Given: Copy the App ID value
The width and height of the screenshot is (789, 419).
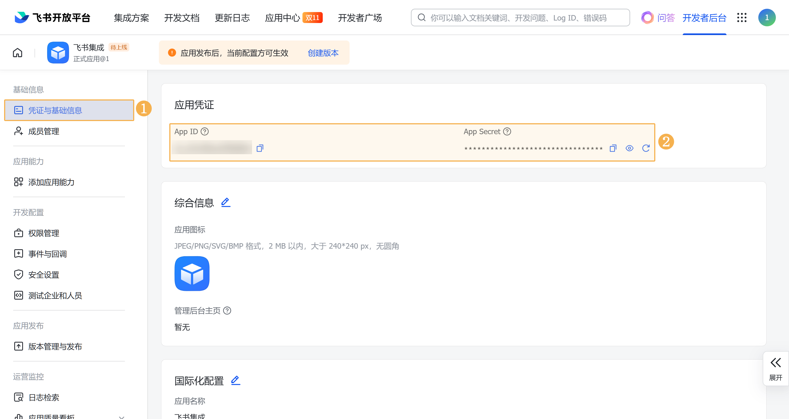Looking at the screenshot, I should 260,148.
